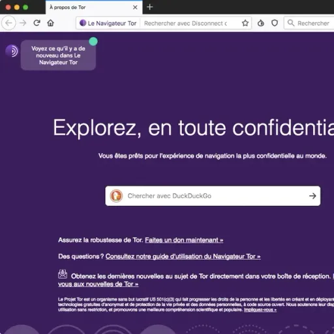
Task: Open Faites un don maintenant link
Action: (184, 240)
